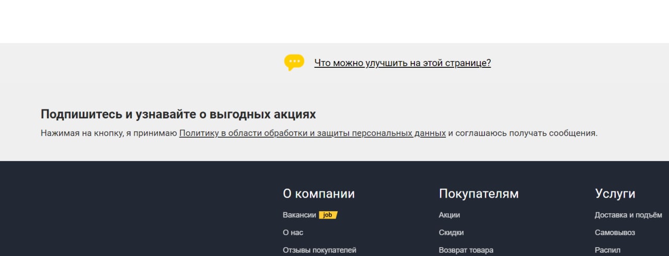Open the Распил service link
Viewport: 669px width, 256px height.
607,250
